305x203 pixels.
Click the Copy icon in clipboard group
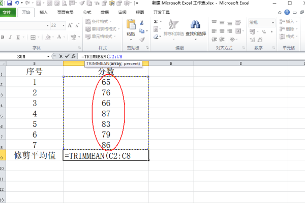click(x=142, y=31)
